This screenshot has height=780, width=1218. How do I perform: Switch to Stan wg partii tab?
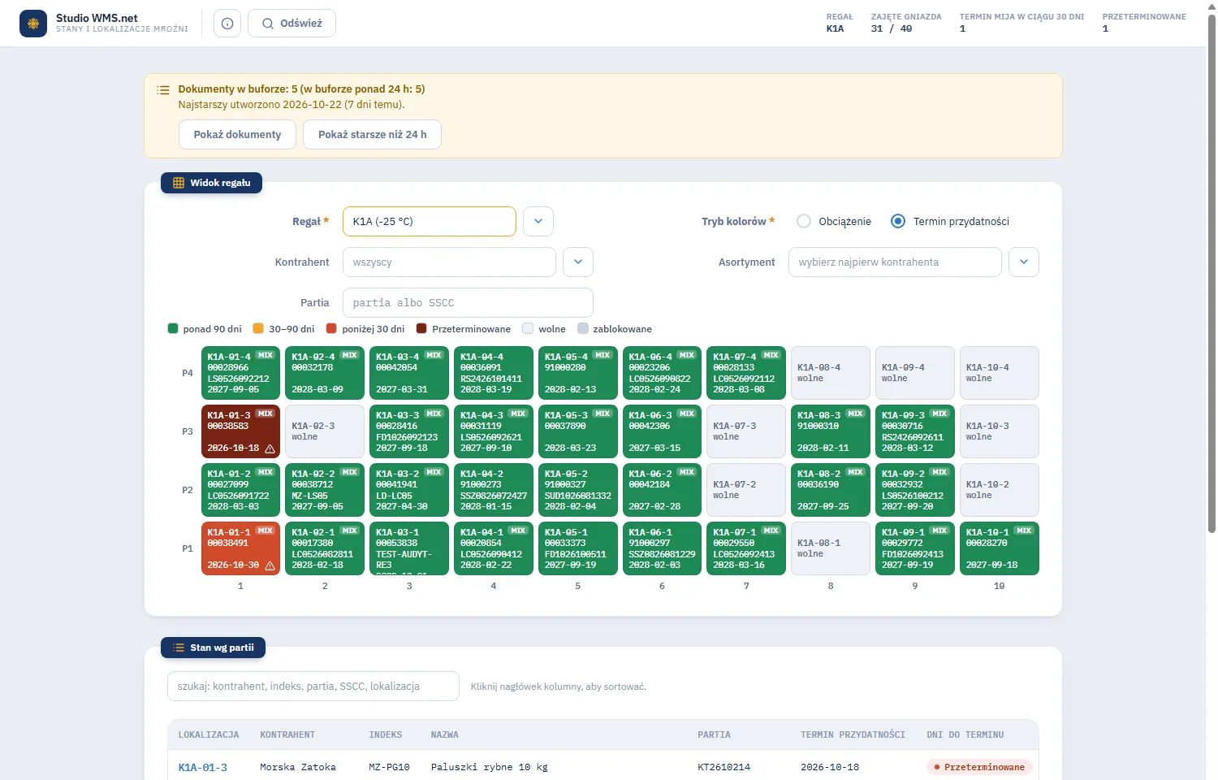coord(213,648)
